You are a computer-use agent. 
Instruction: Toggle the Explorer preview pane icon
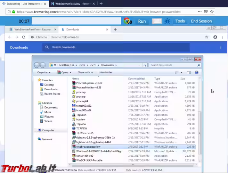pos(189,72)
